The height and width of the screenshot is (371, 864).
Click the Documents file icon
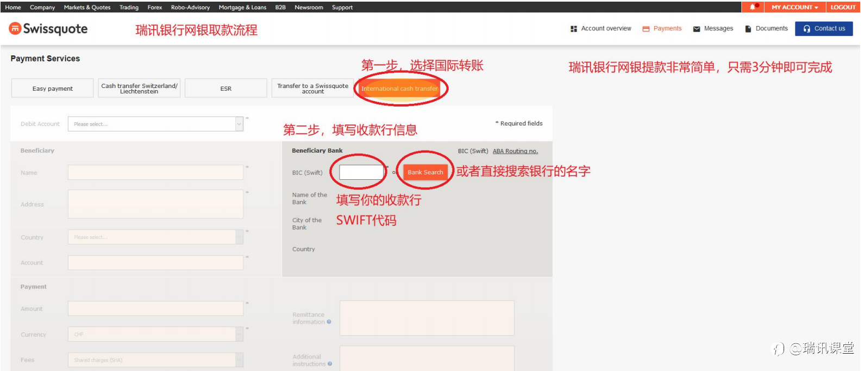748,29
